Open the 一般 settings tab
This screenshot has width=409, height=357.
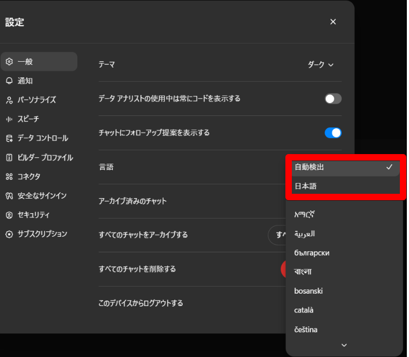[x=39, y=62]
